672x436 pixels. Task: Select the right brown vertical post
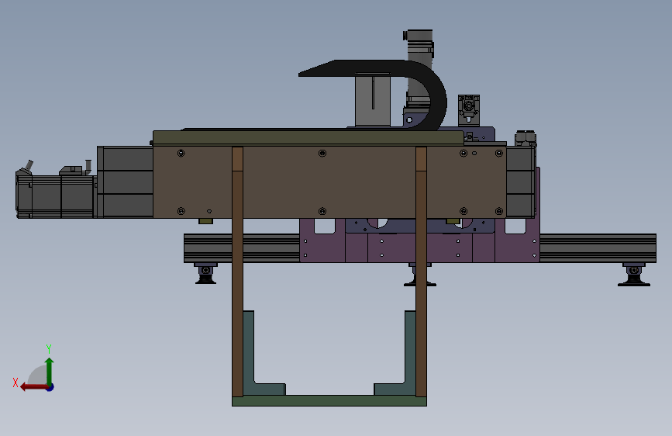click(x=421, y=272)
